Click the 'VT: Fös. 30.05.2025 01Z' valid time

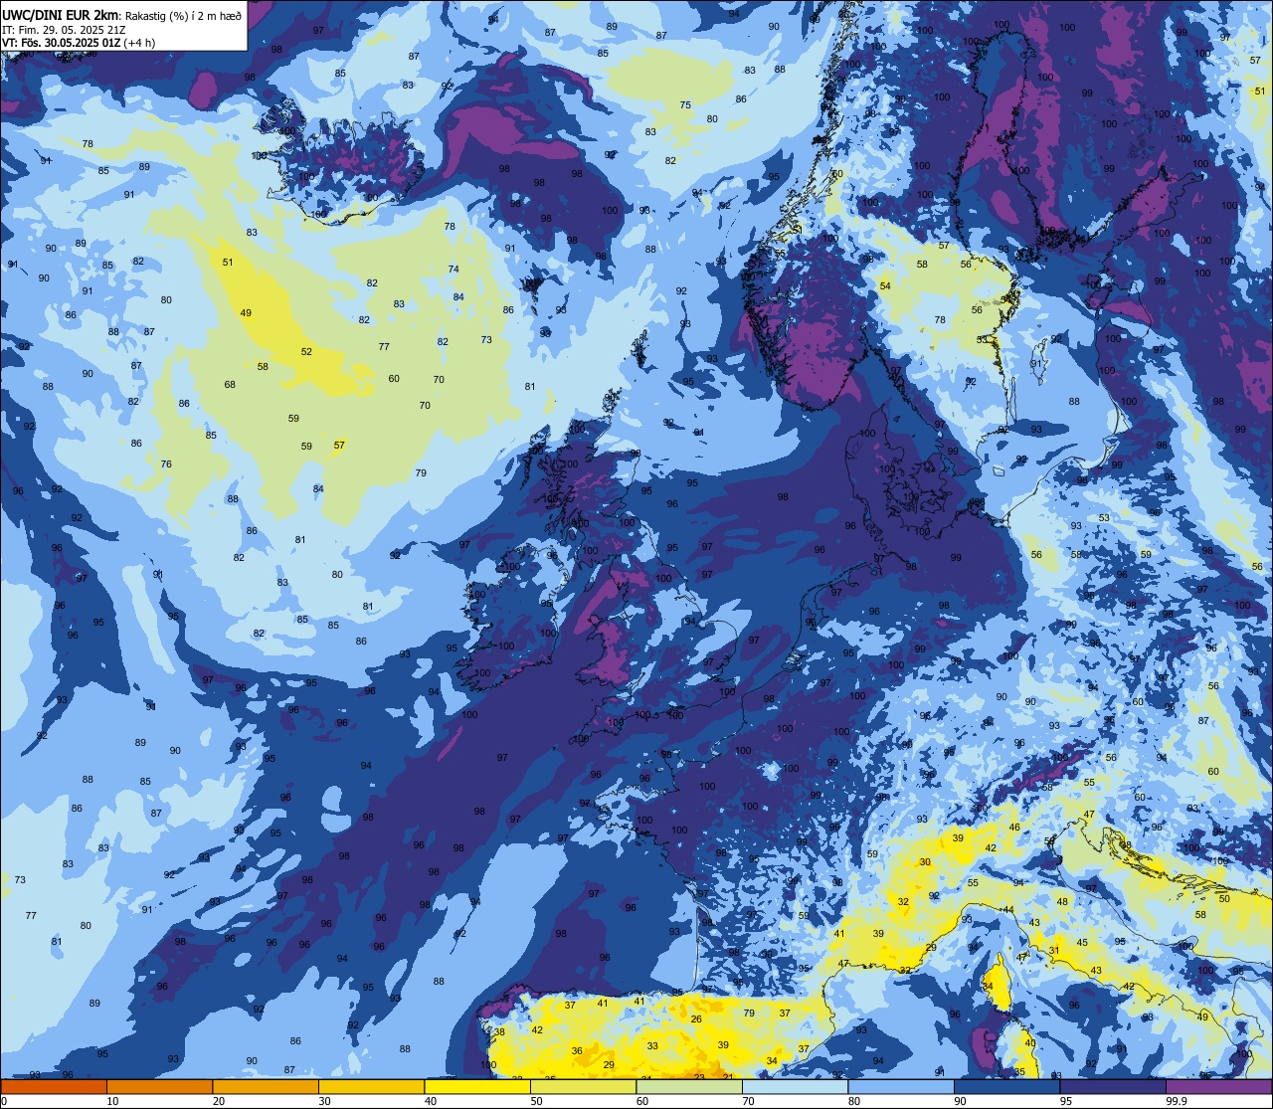click(61, 43)
